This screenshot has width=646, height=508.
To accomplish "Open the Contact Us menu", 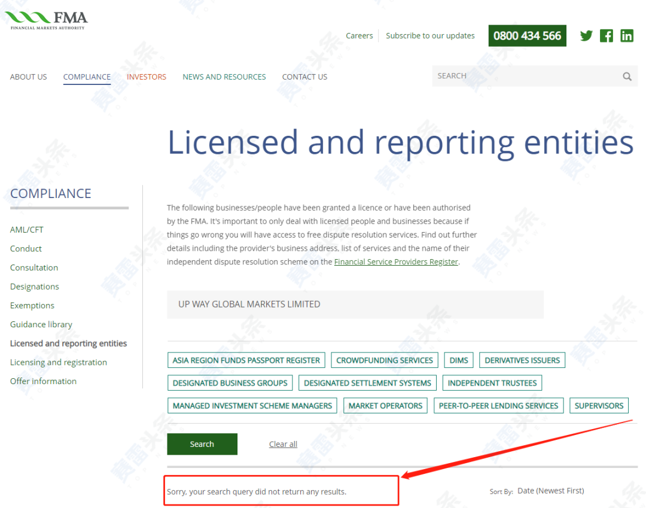I will (x=304, y=77).
